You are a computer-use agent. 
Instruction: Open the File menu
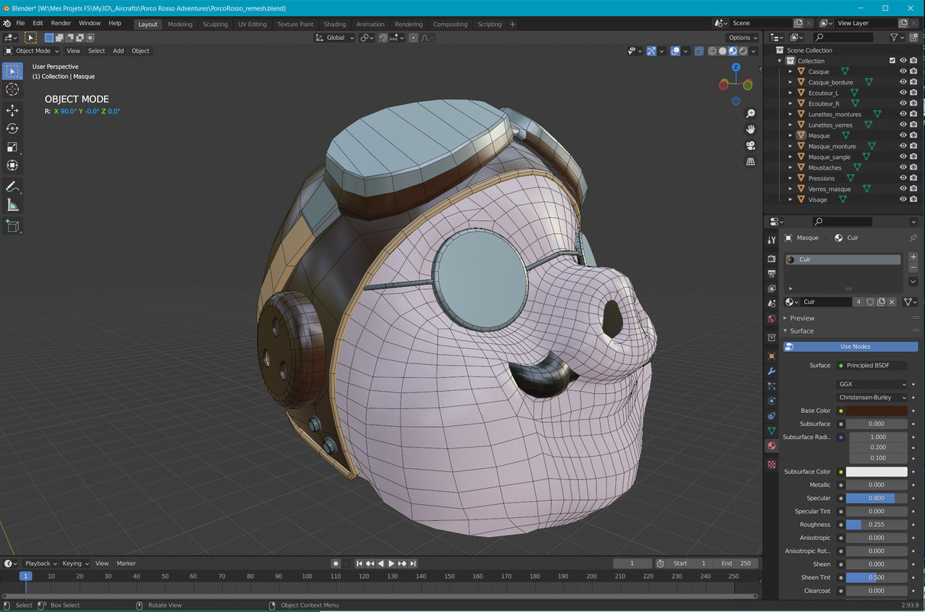[21, 23]
